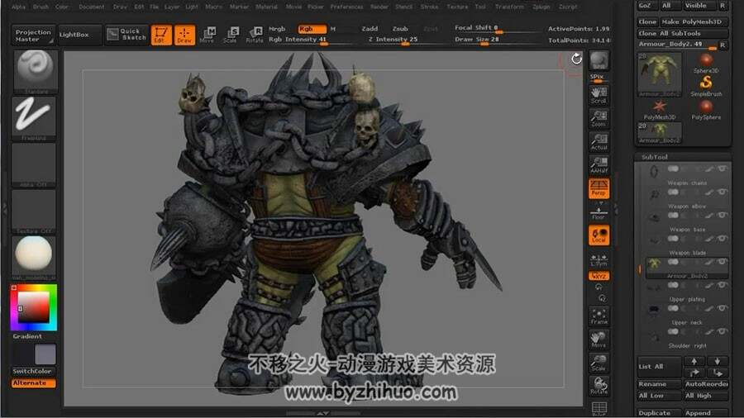Toggle Local symmetry button
Image resolution: width=744 pixels, height=418 pixels.
[599, 235]
